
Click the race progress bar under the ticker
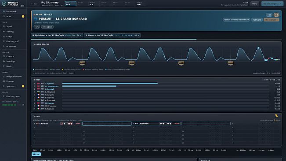click(x=156, y=39)
